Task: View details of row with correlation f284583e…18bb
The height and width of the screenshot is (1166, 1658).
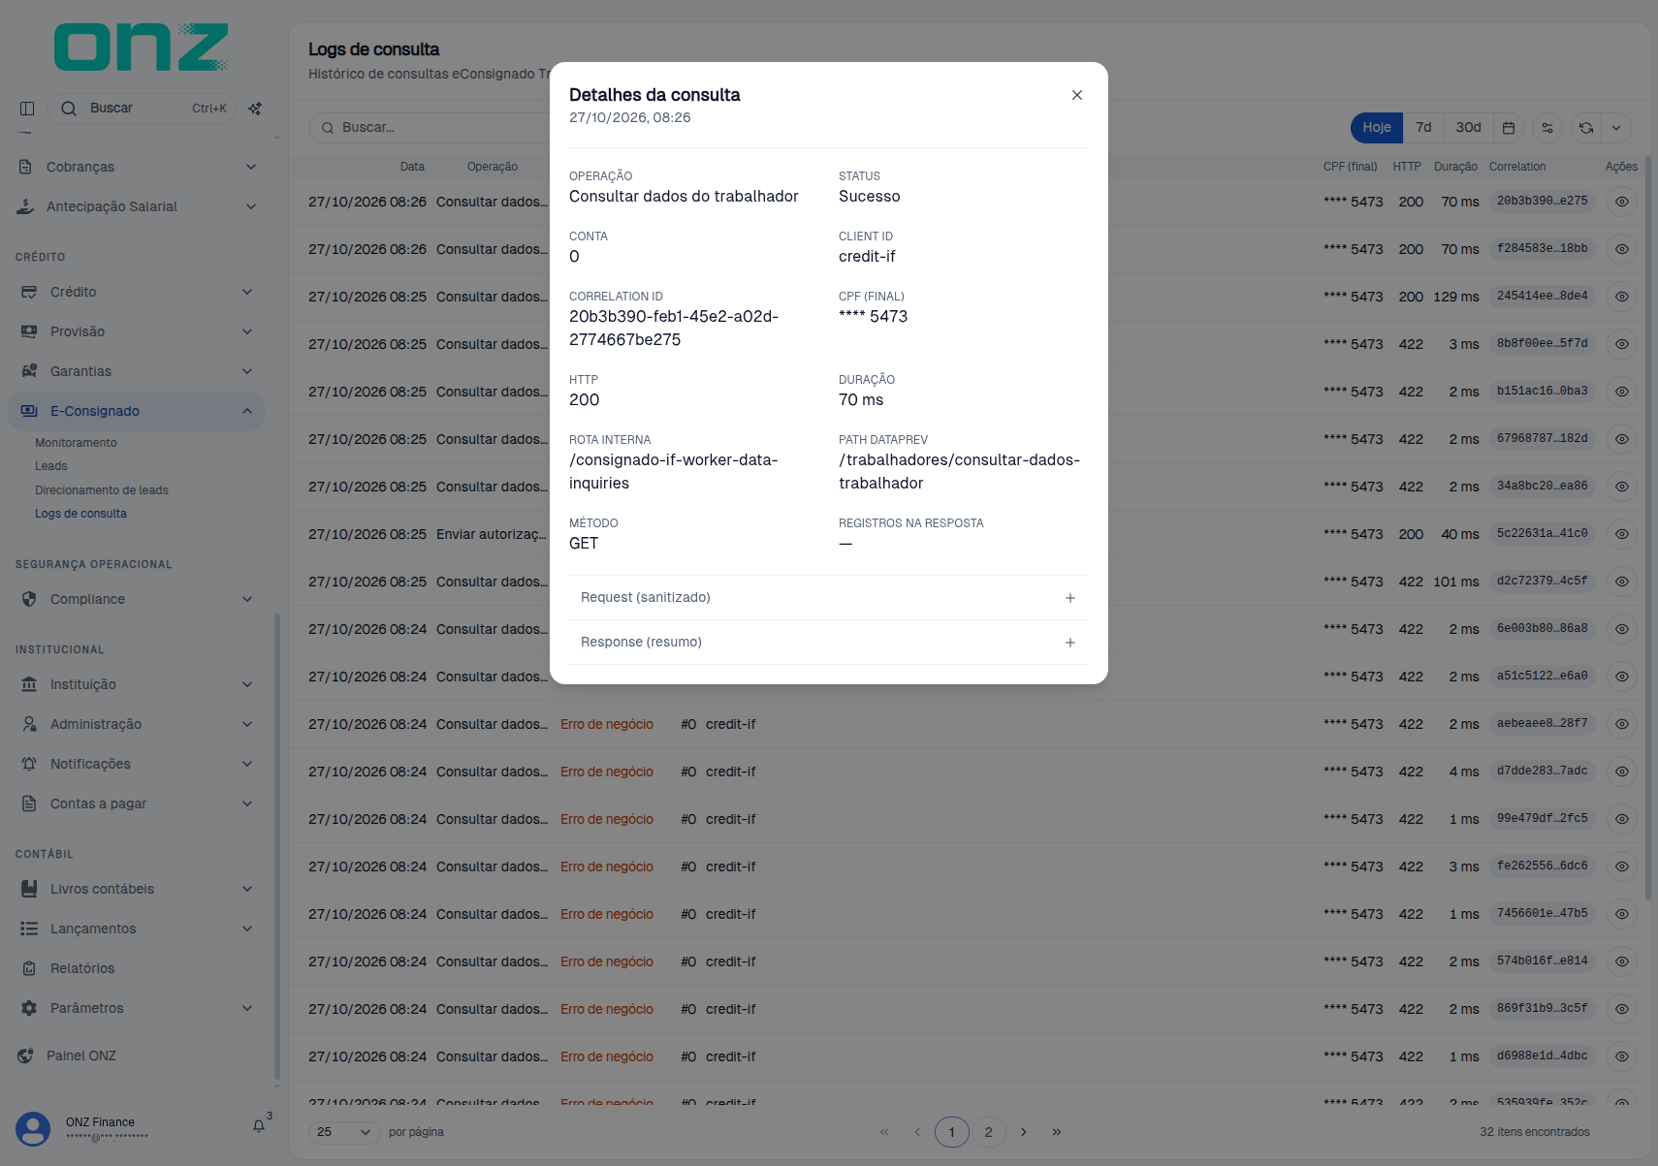Action: (x=1621, y=249)
